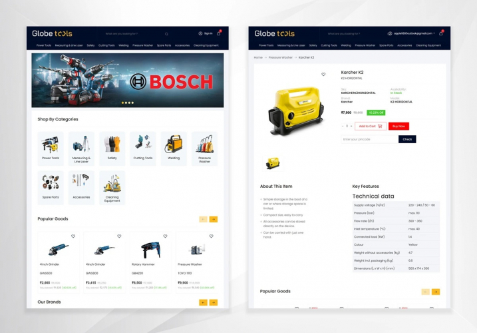Click the Sign in user icon
This screenshot has width=477, height=333.
pos(200,33)
